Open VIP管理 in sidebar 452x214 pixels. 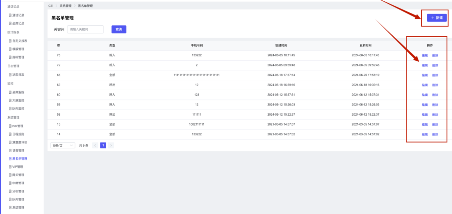click(x=16, y=167)
